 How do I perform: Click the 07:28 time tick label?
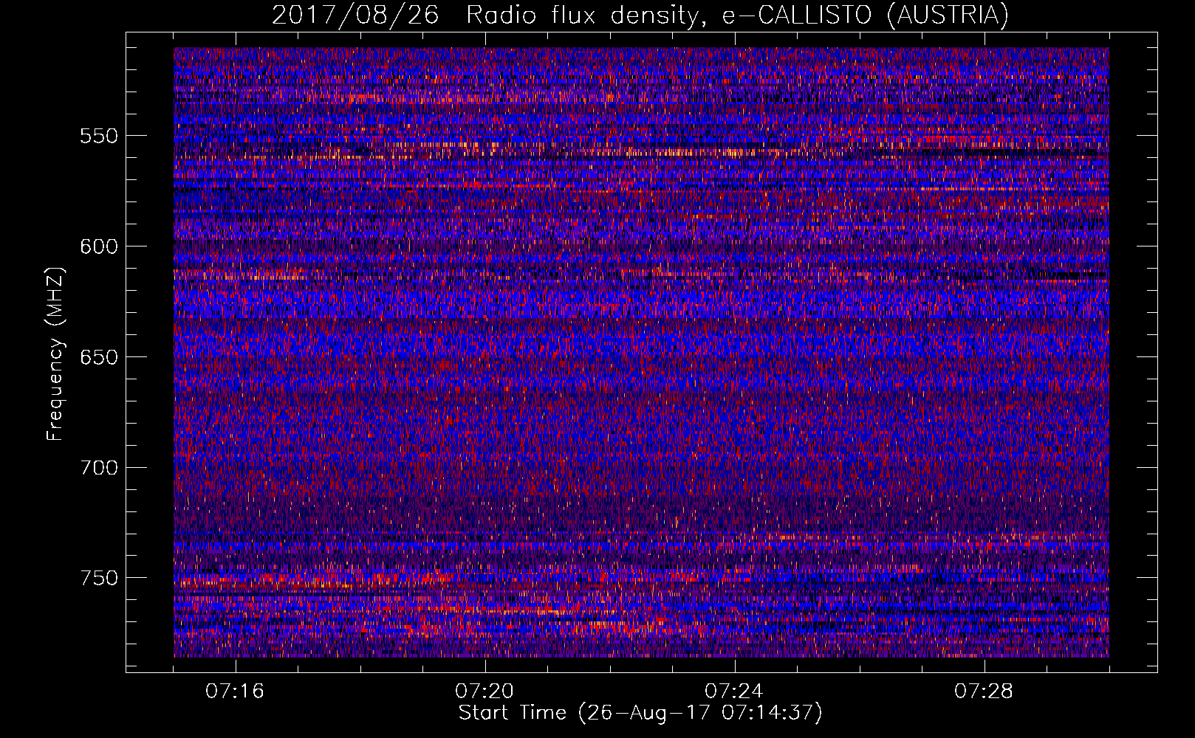984,692
